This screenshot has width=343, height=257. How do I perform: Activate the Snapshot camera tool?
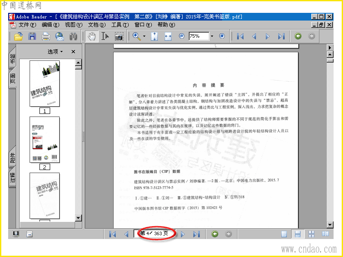click(x=119, y=36)
